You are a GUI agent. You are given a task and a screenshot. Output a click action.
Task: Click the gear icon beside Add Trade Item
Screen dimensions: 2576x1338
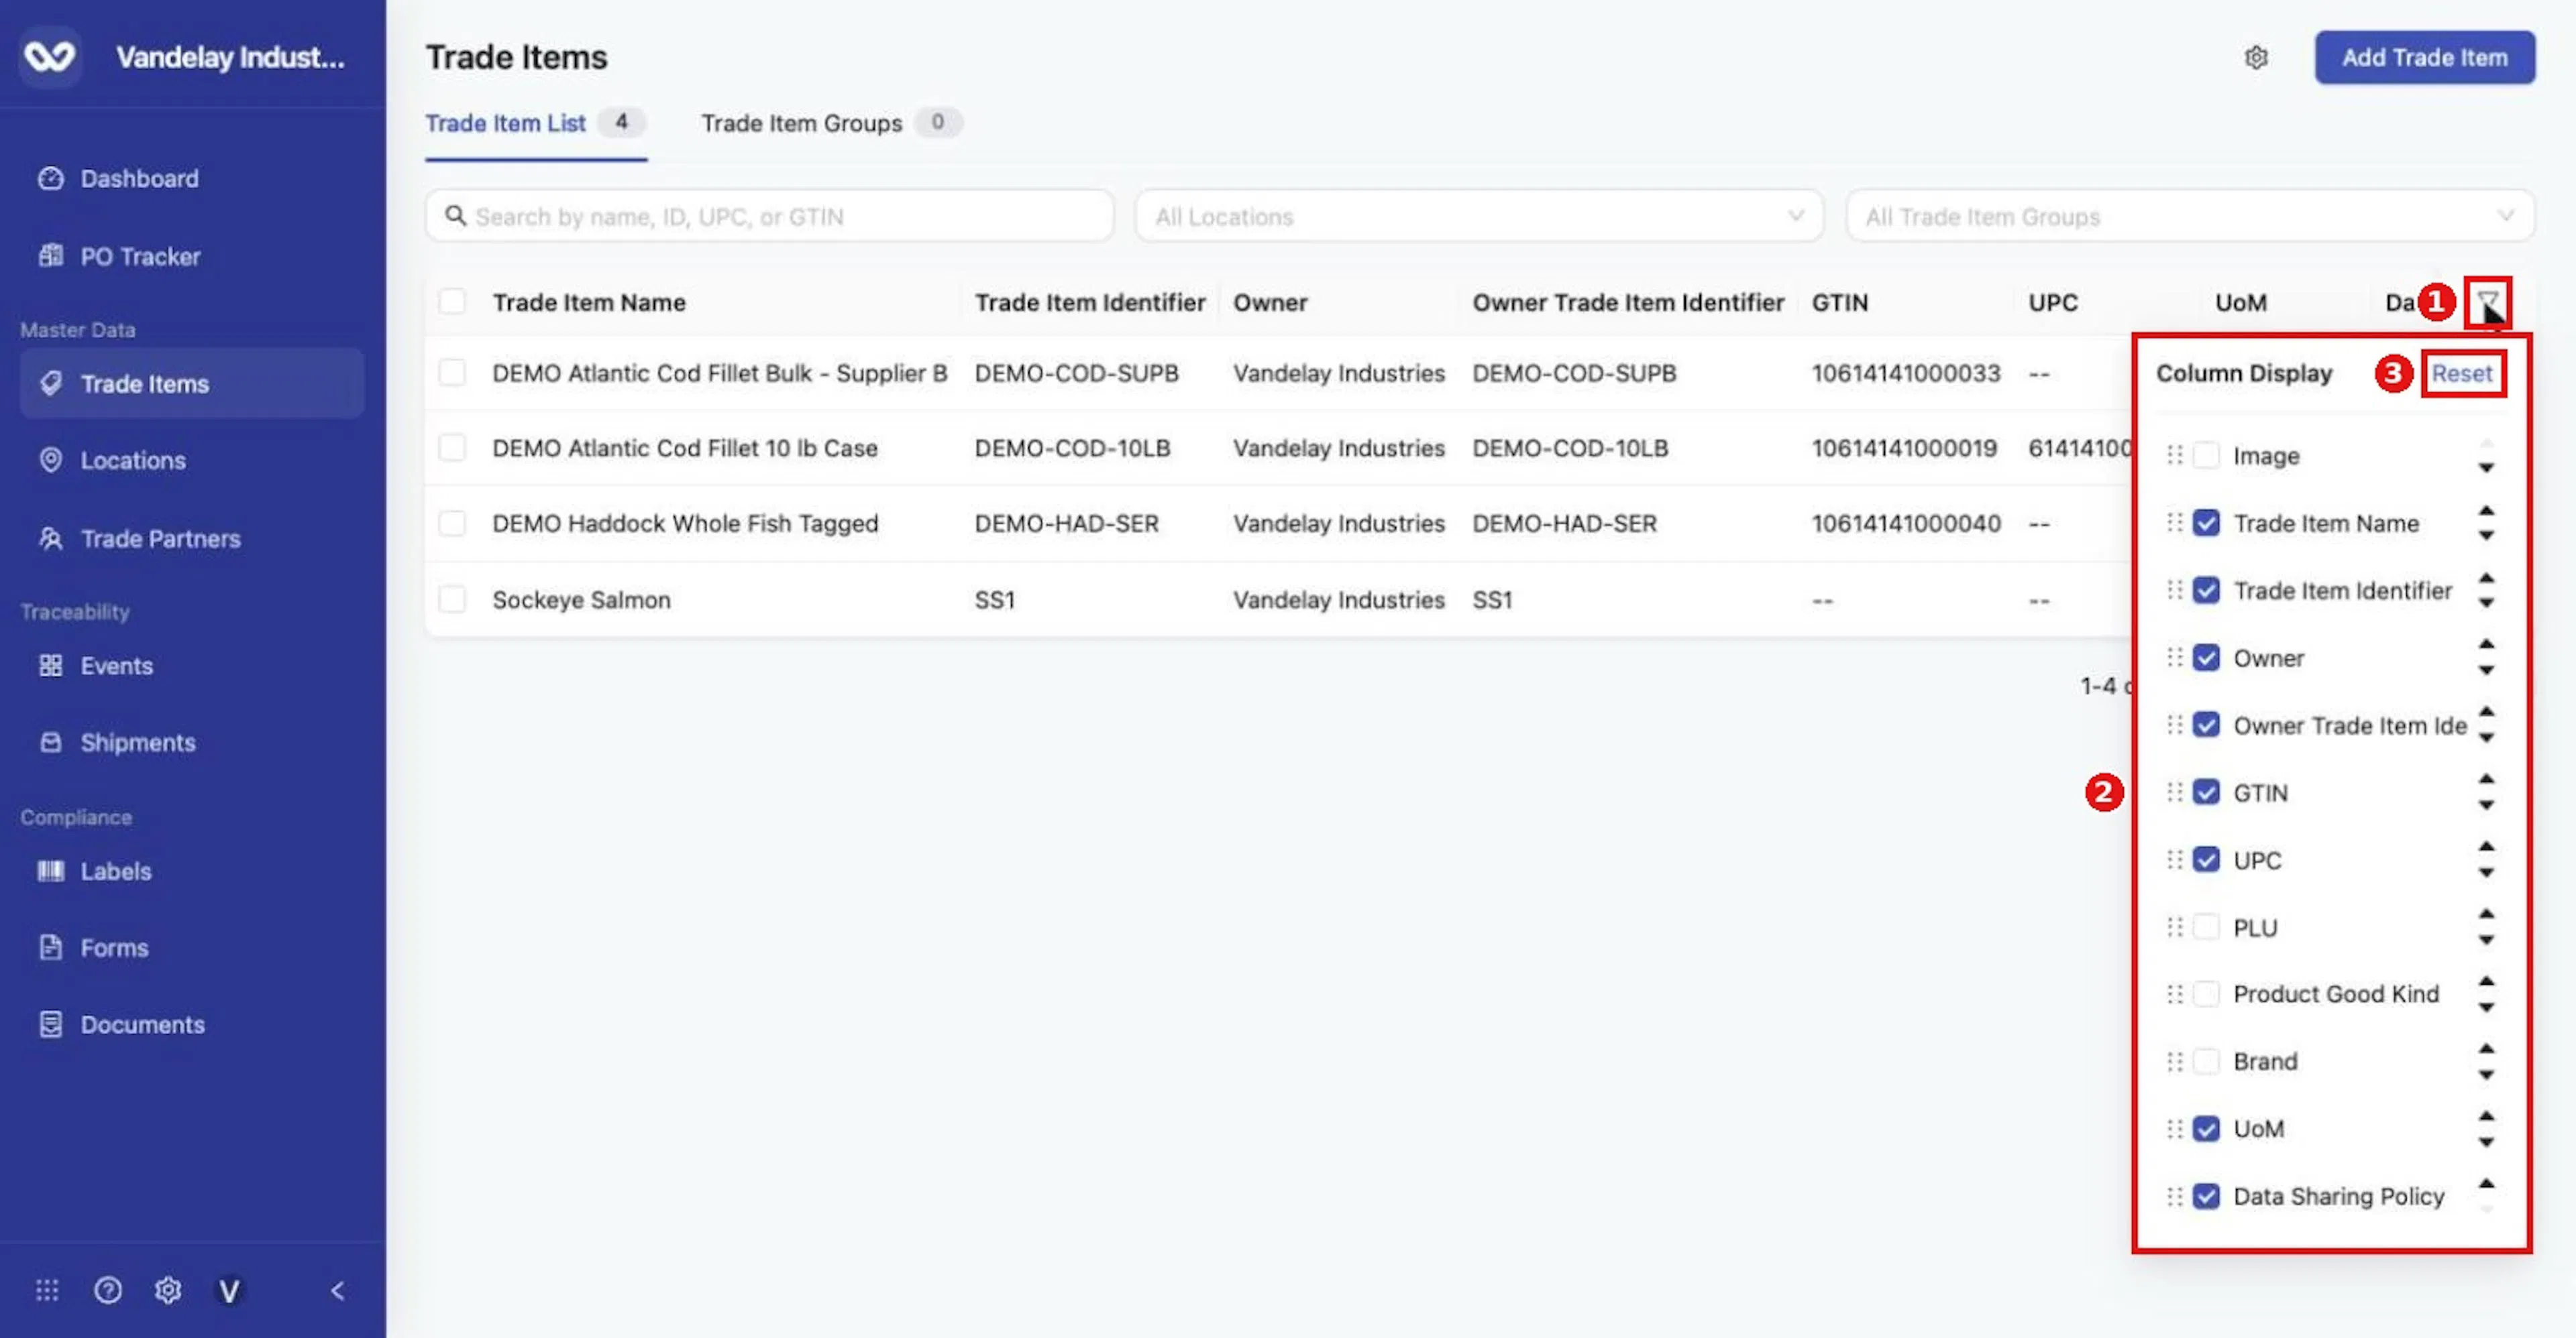coord(2255,57)
